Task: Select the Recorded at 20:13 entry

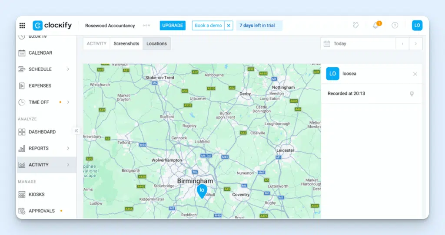Action: click(372, 94)
